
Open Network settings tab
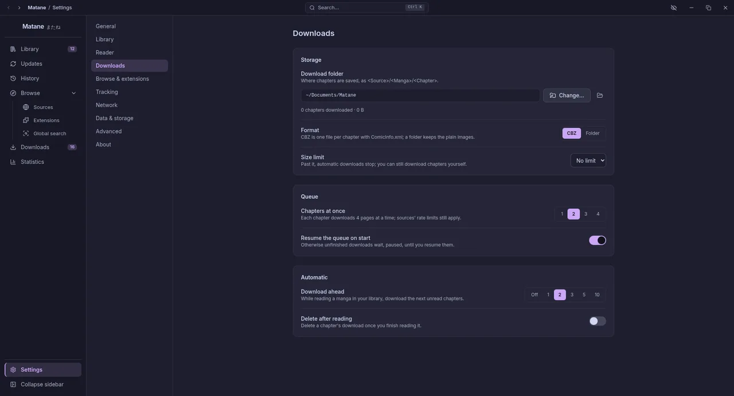point(130,105)
